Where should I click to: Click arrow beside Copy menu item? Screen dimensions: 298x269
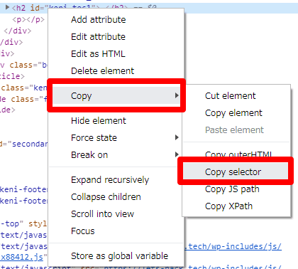point(177,95)
